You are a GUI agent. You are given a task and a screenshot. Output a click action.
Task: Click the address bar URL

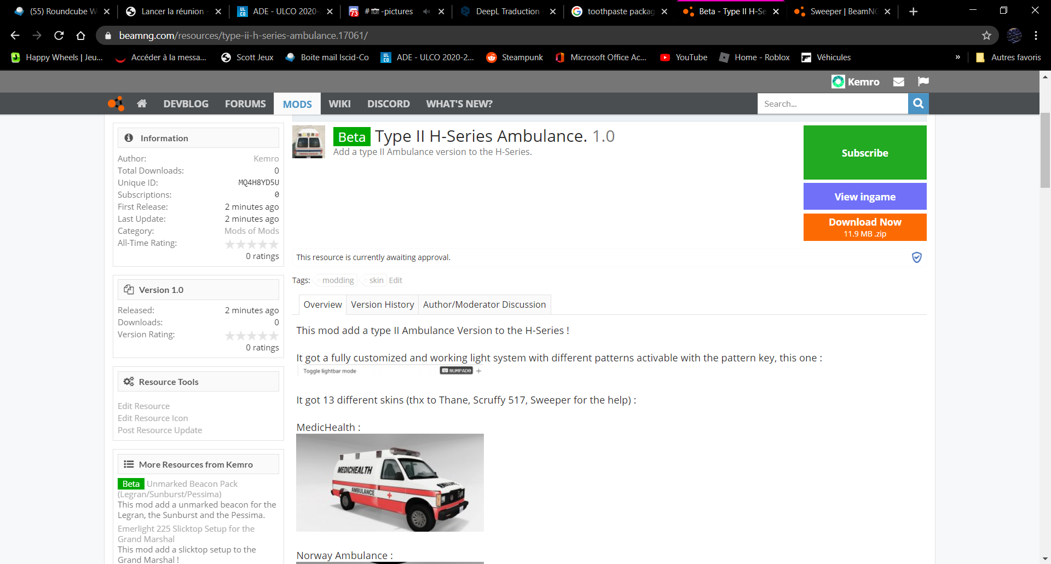click(243, 36)
